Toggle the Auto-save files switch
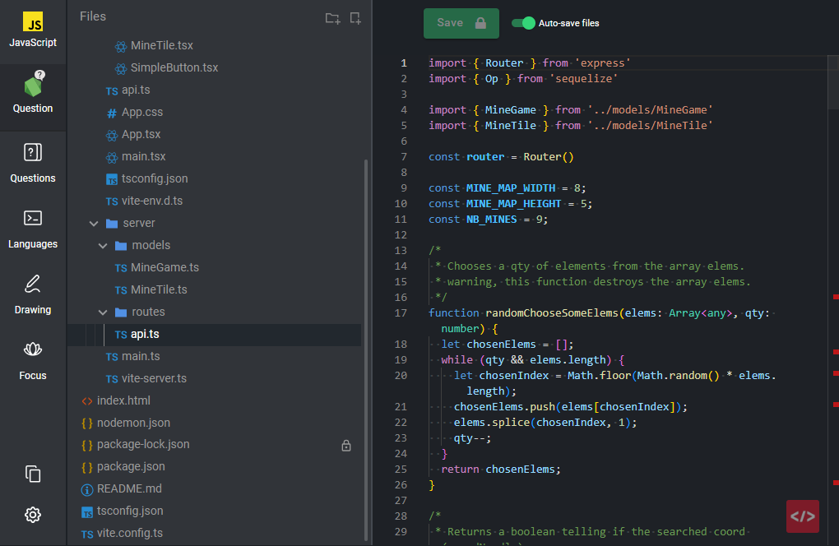 coord(523,23)
